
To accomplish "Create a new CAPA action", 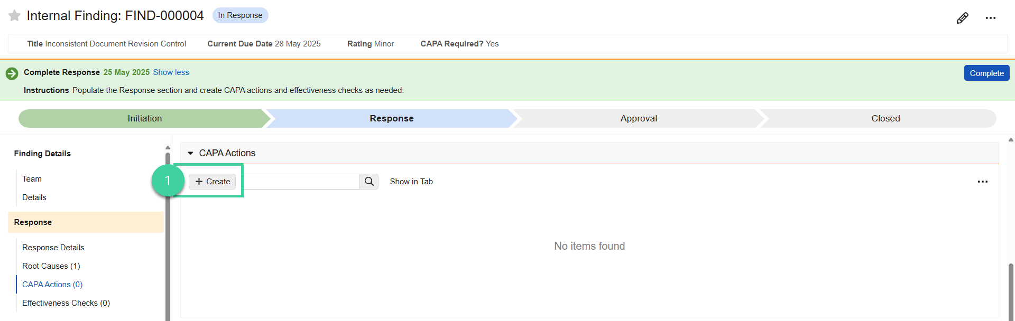I will (x=213, y=182).
